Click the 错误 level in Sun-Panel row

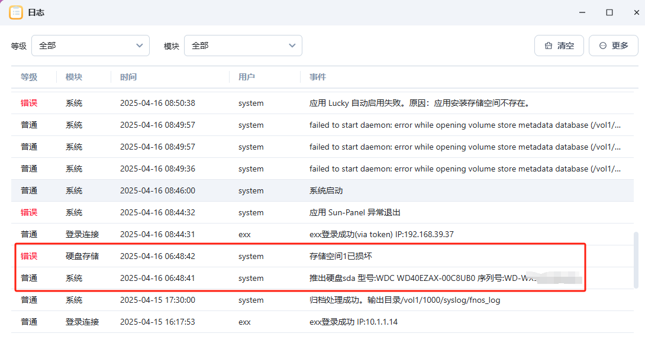click(29, 213)
